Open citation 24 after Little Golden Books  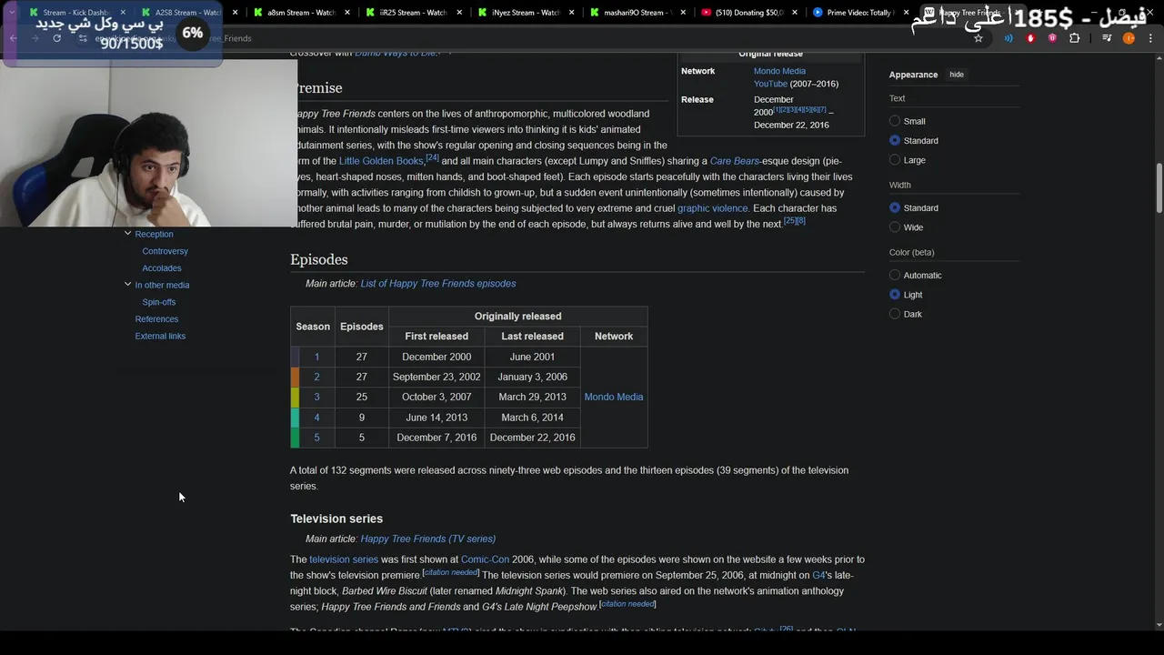pos(433,157)
